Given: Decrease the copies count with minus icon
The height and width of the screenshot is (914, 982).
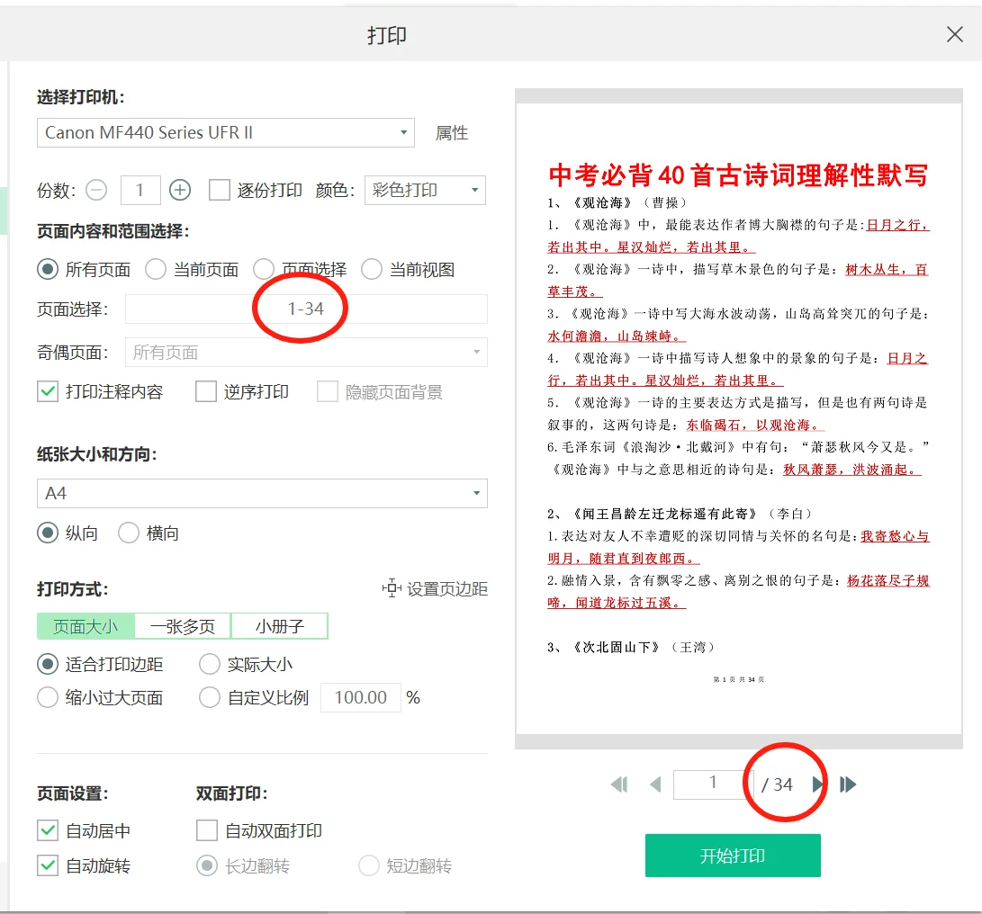Looking at the screenshot, I should coord(96,190).
